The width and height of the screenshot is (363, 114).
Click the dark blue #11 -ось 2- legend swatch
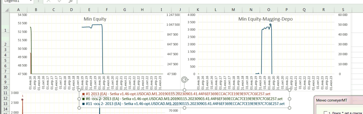[83, 104]
